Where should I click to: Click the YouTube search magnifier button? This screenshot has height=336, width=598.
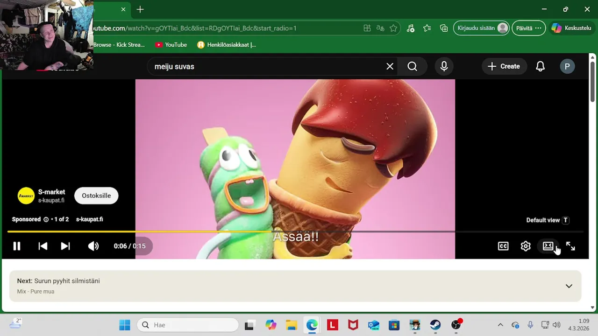[x=412, y=66]
